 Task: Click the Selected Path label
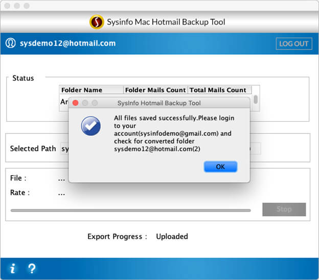click(x=33, y=149)
